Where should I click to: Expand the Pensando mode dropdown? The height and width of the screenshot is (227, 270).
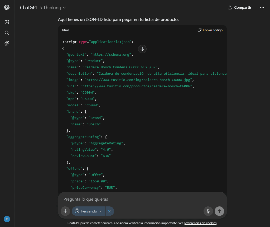pyautogui.click(x=89, y=211)
